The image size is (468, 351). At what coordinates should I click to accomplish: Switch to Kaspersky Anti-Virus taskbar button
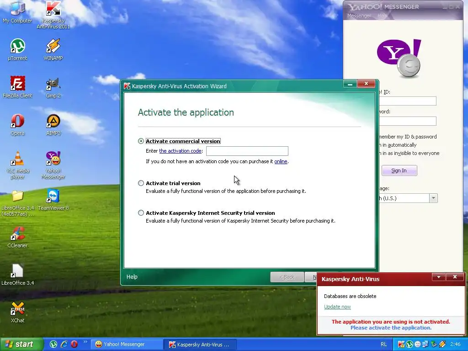coord(200,345)
